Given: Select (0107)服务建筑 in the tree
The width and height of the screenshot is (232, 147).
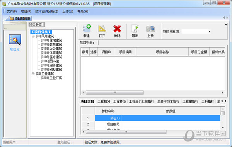Looking at the screenshot, I should 51,65.
